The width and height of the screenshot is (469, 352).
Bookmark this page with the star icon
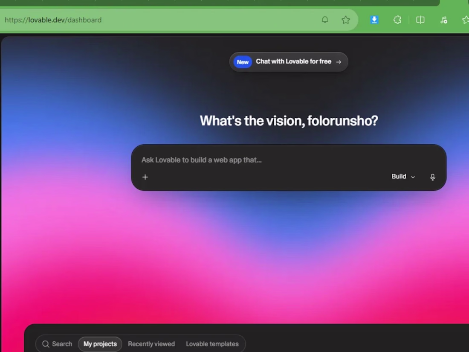(x=346, y=20)
